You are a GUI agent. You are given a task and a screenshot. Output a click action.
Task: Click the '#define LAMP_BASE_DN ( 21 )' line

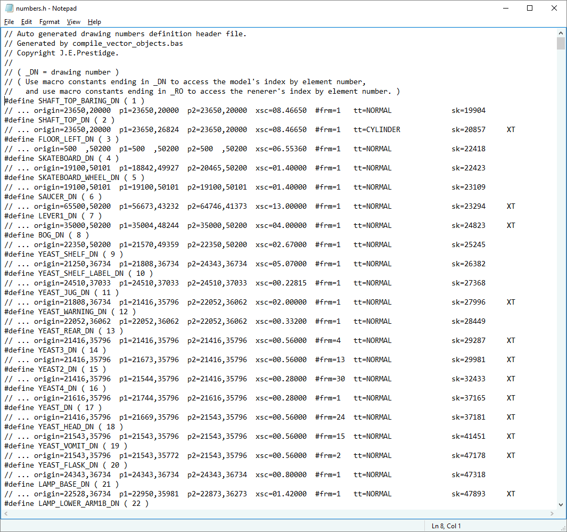pyautogui.click(x=61, y=484)
